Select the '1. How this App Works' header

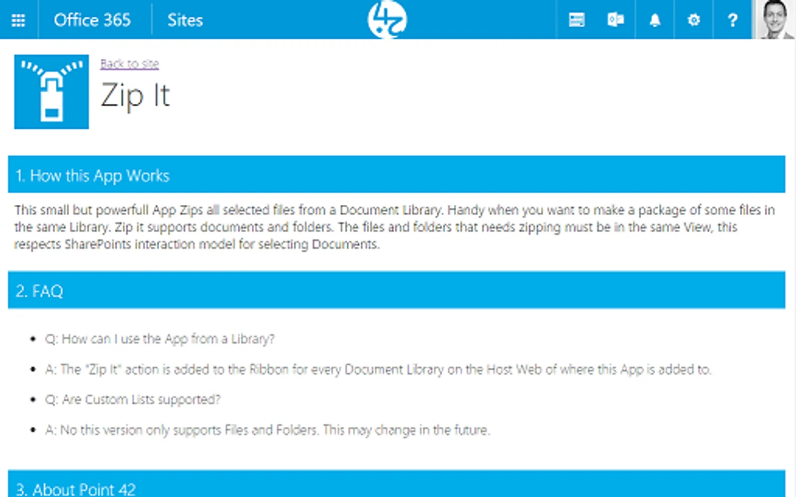pos(397,174)
